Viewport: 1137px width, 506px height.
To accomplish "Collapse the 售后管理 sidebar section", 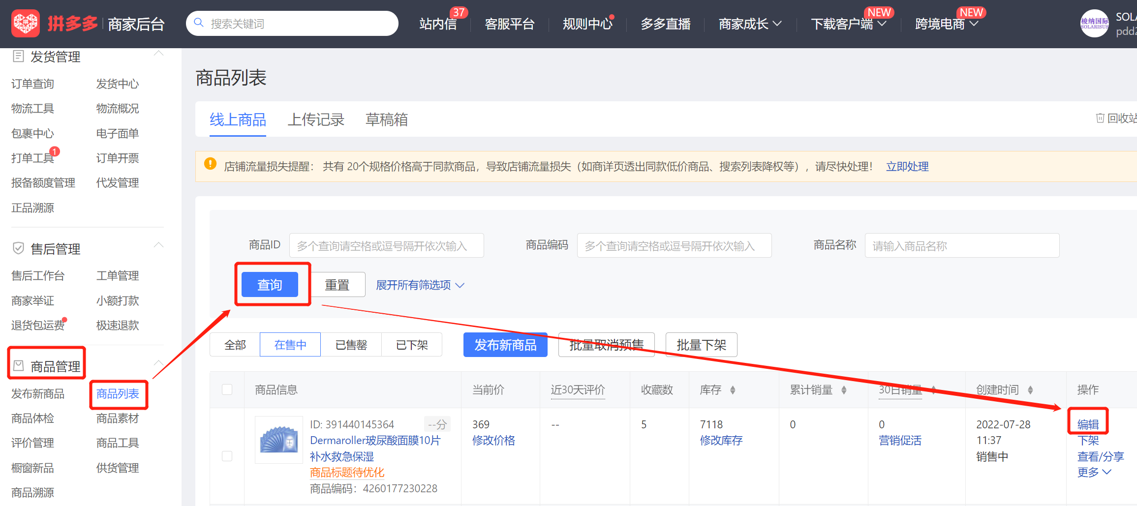I will pyautogui.click(x=158, y=245).
